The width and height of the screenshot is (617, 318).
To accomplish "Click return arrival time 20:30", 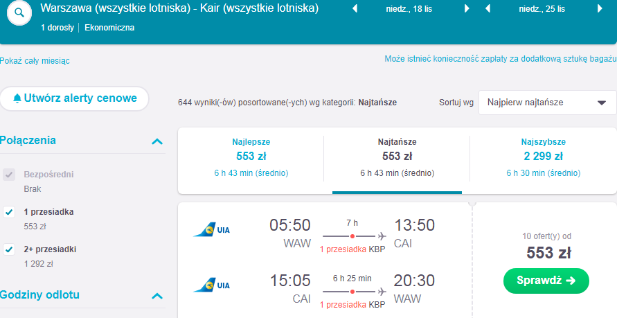I will (x=414, y=281).
